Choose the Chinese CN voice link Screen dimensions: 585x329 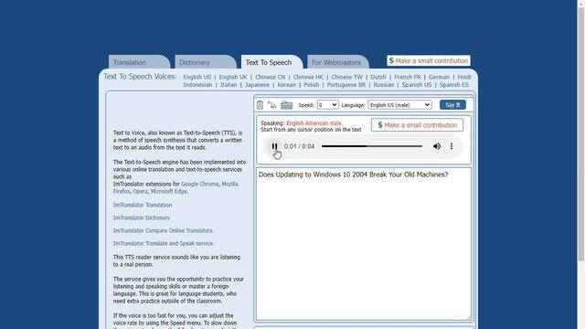point(271,77)
